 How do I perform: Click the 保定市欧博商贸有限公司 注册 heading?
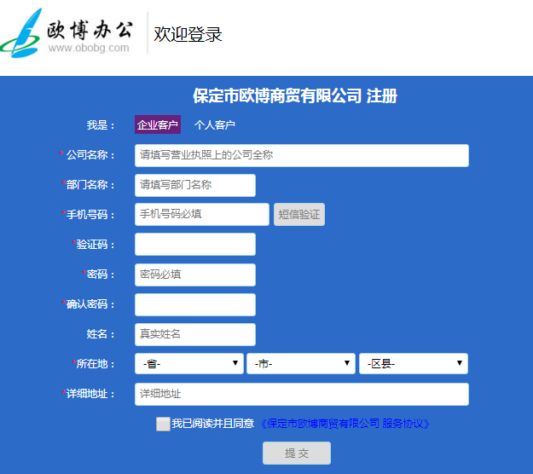[x=295, y=95]
